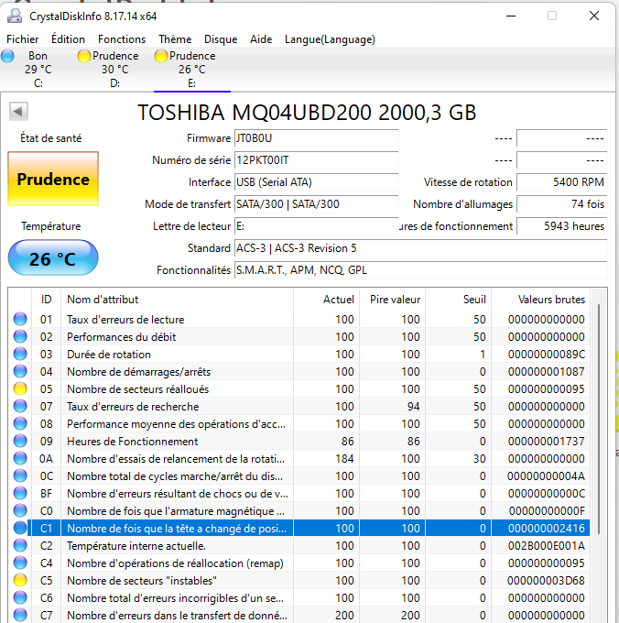Click raw value 002B000E001A
Screen dimensions: 619x623
point(546,545)
